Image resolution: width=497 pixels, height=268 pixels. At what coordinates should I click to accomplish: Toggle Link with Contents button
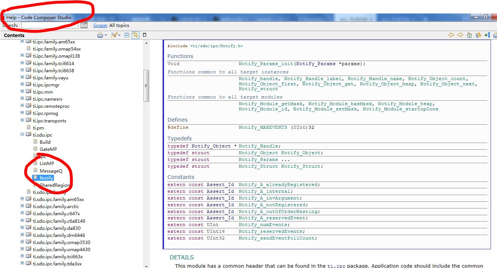(135, 35)
